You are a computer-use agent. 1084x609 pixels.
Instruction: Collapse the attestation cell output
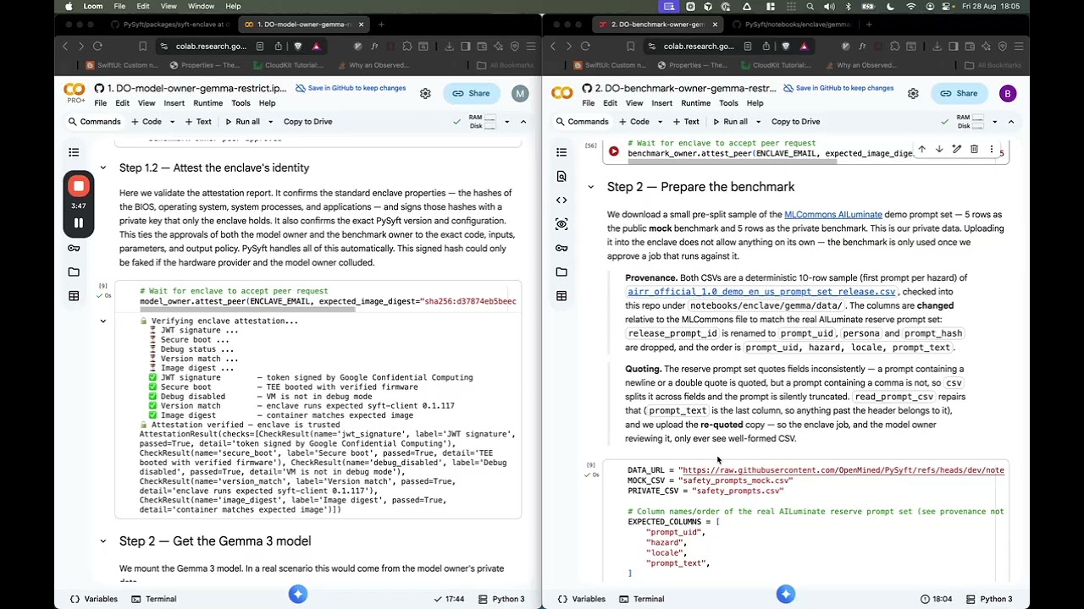103,321
